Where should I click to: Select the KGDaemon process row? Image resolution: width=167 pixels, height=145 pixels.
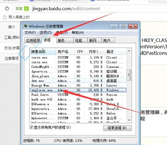(78, 104)
